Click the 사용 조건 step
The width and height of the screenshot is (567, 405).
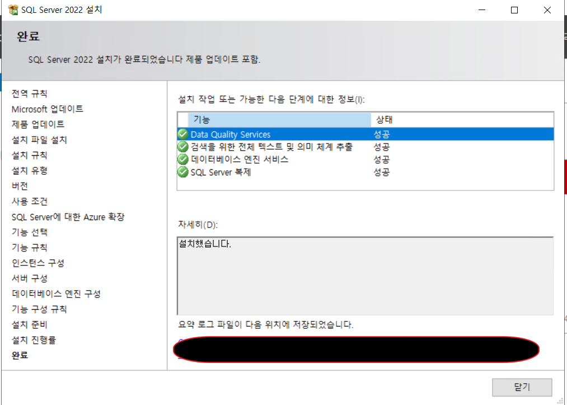coord(29,201)
